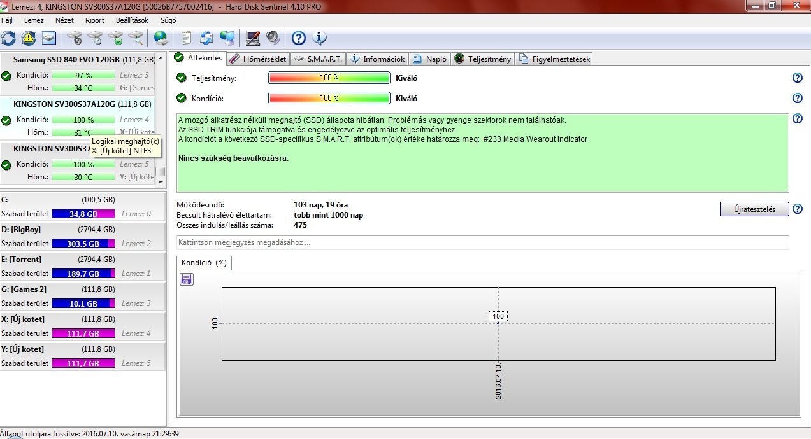Click the speaker sound toolbar icon
The image size is (811, 439).
point(273,38)
